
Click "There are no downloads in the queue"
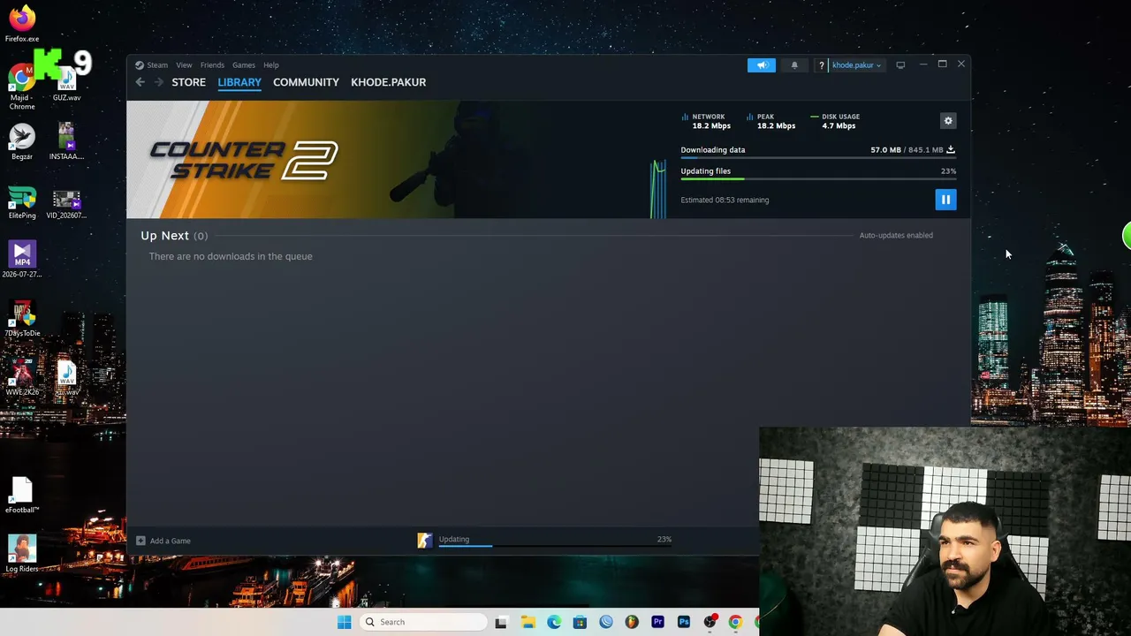tap(231, 256)
